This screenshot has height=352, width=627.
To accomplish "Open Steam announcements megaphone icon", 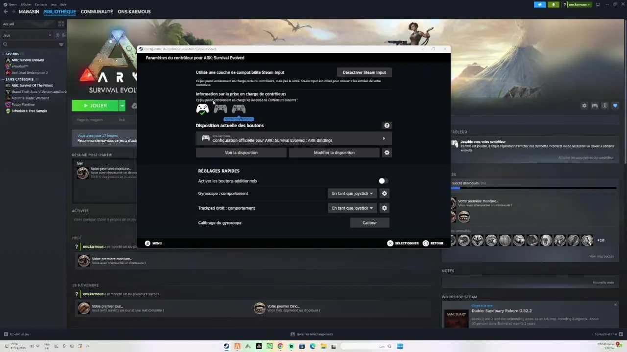I will (540, 4).
